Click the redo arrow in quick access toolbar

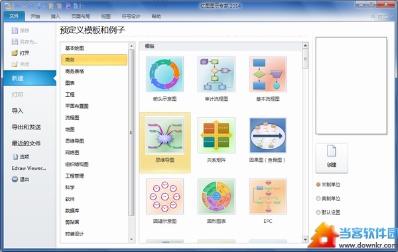31,6
